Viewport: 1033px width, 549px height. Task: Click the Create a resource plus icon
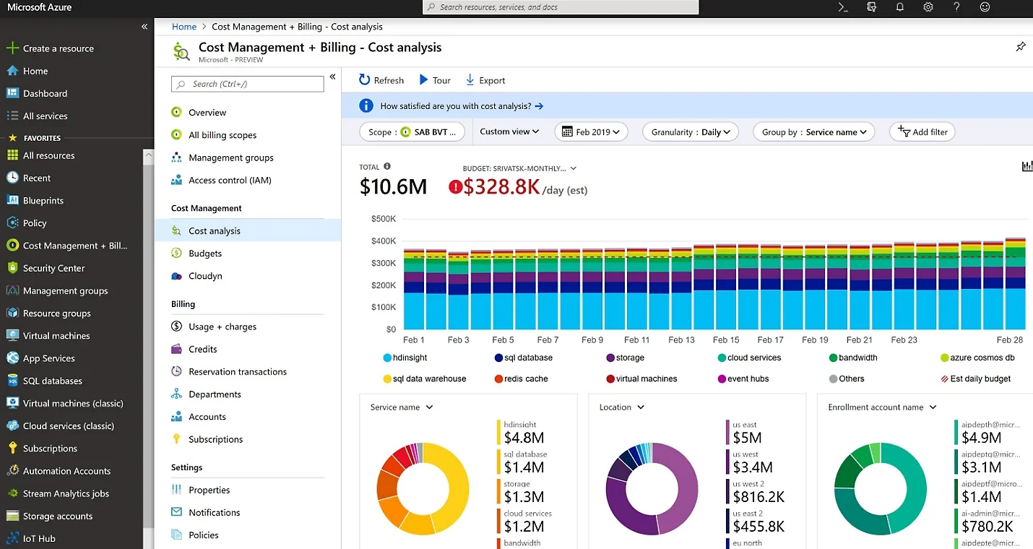pos(12,48)
